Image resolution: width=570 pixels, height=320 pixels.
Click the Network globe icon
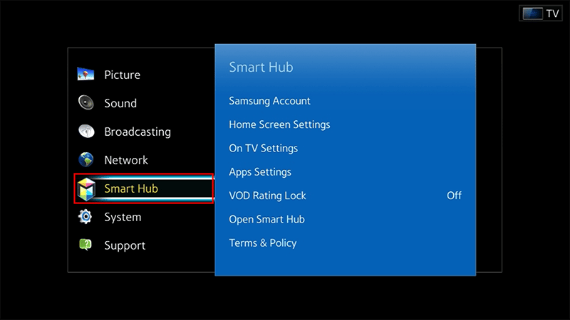[x=85, y=159]
